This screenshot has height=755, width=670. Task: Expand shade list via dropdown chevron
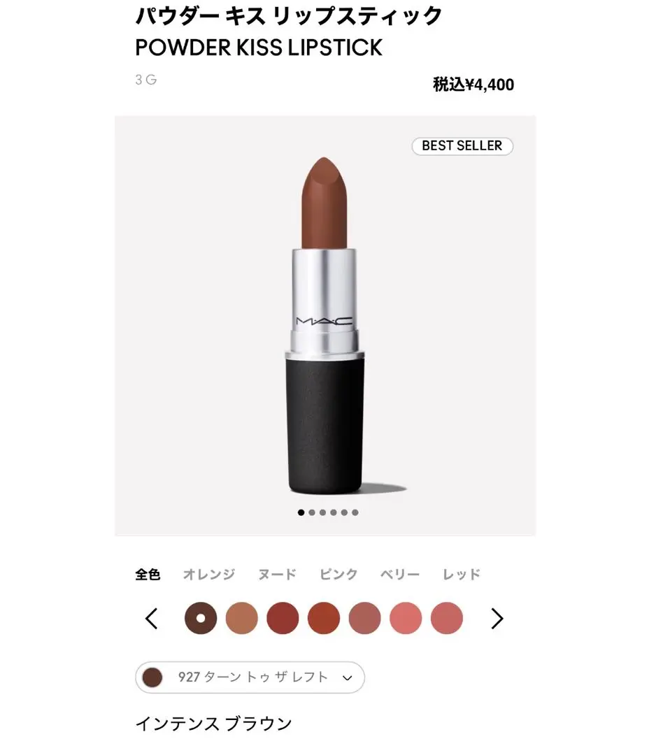pos(348,678)
